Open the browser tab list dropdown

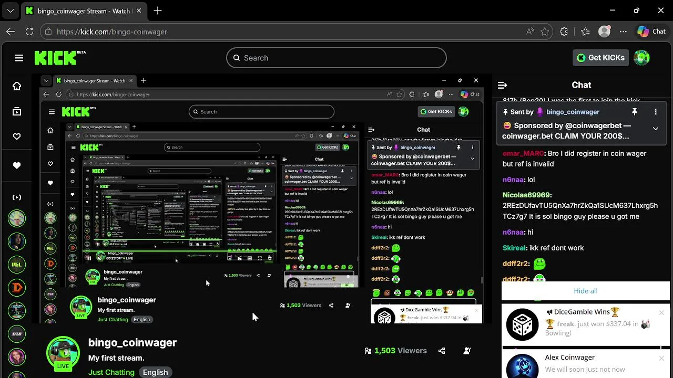click(11, 10)
